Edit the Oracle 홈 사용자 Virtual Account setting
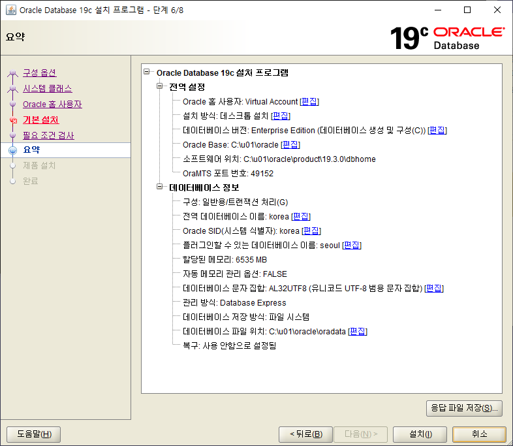Viewport: 513px width, 446px height. [309, 101]
